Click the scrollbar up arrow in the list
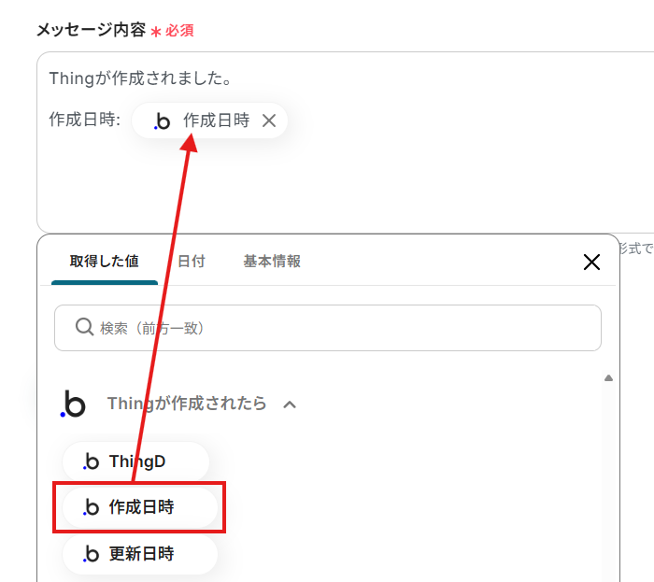 608,378
